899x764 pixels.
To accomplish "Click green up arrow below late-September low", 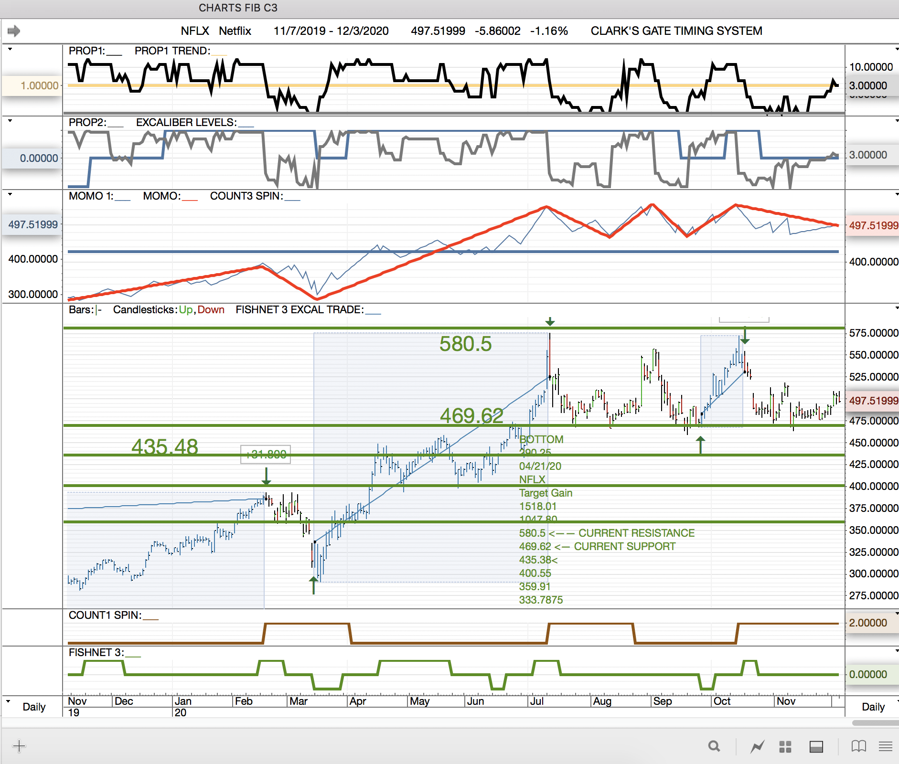I will tap(700, 445).
